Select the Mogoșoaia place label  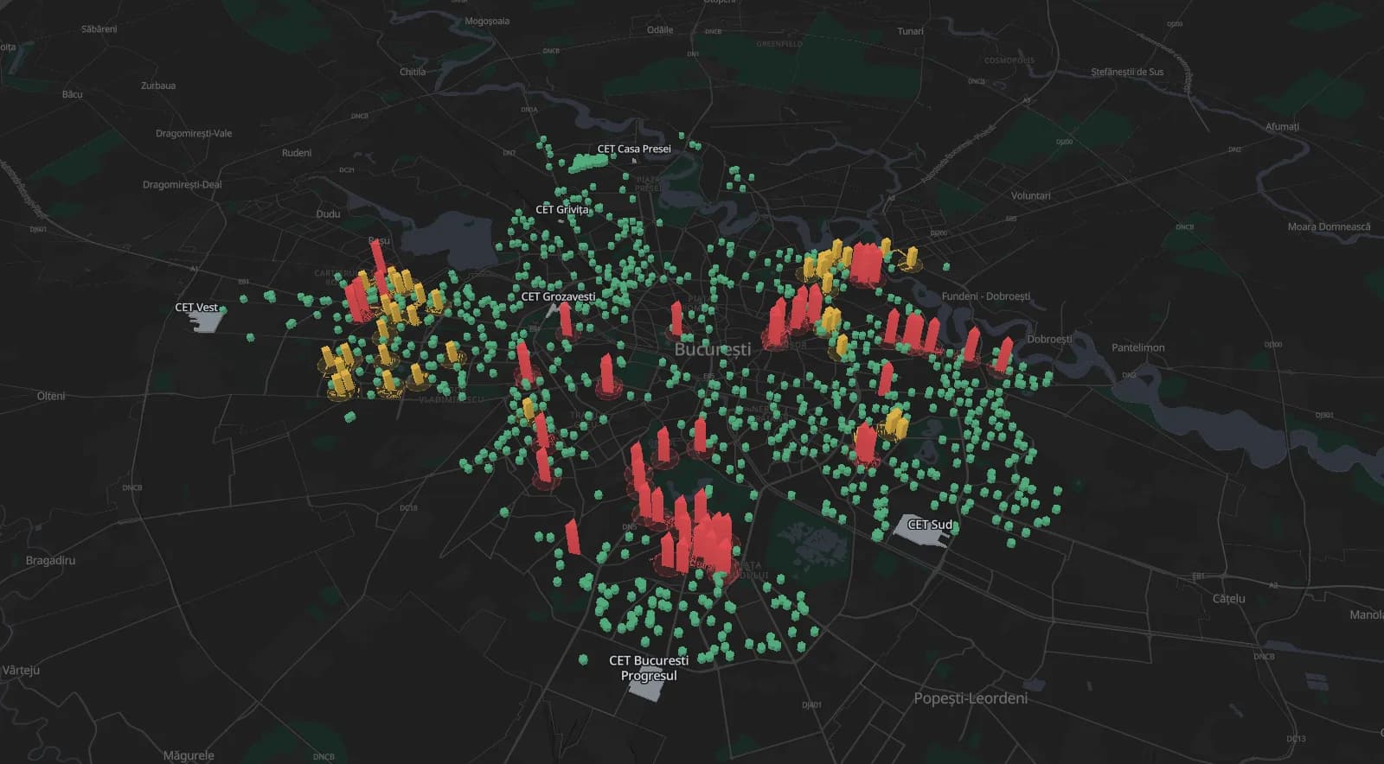pos(487,21)
